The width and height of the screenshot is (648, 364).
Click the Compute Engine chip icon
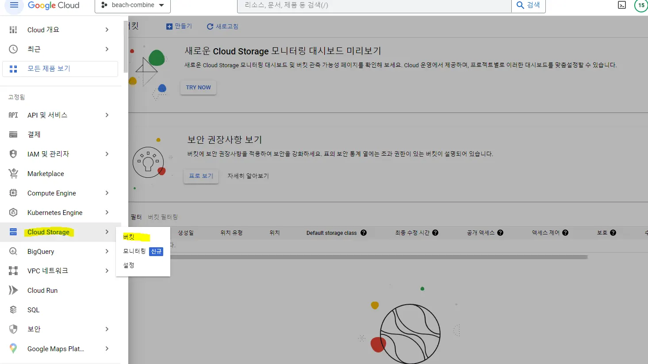(x=13, y=193)
